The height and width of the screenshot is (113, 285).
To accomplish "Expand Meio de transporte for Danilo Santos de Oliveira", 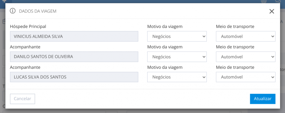I will tap(245, 57).
